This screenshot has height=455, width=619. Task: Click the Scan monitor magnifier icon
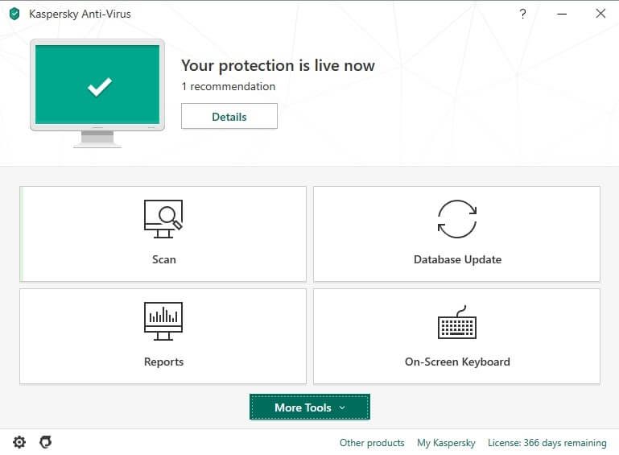[x=163, y=219]
